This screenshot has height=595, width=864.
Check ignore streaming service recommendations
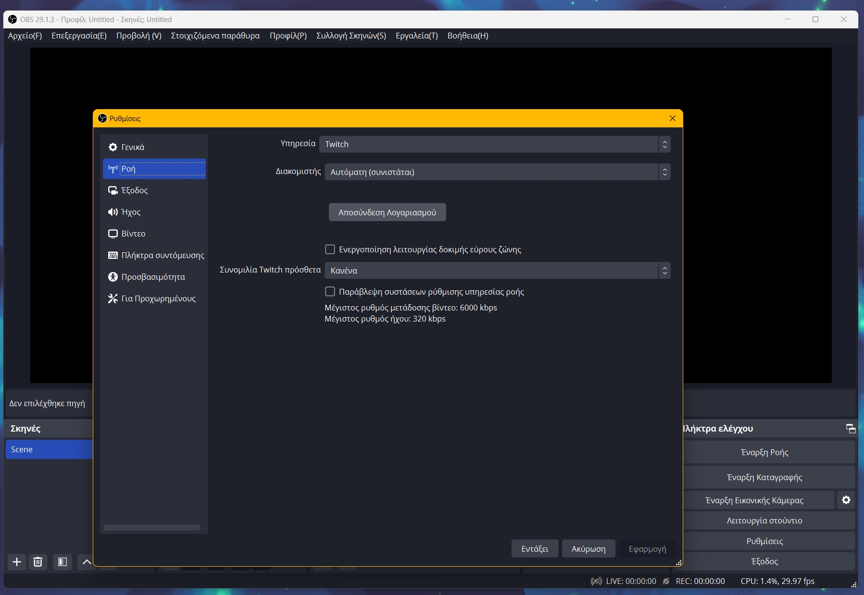[x=330, y=291]
